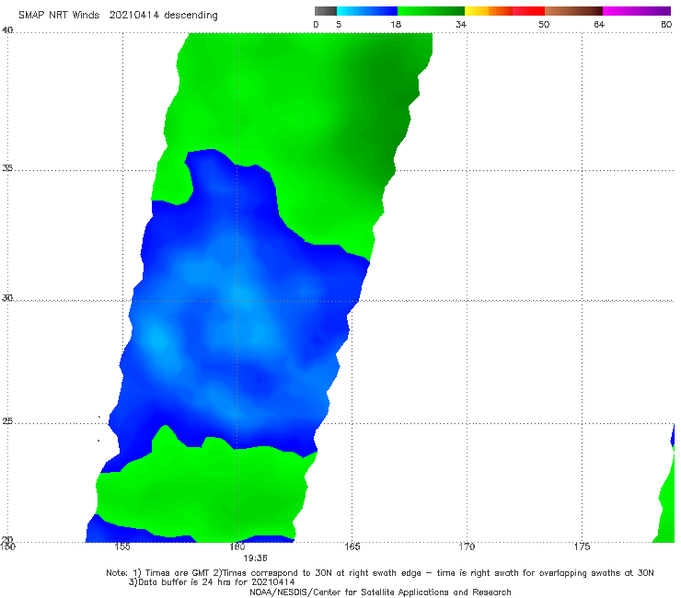
Task: Click the 'NOAA/NESDIS/Center for Satellite Applications' credit line
Action: click(380, 592)
